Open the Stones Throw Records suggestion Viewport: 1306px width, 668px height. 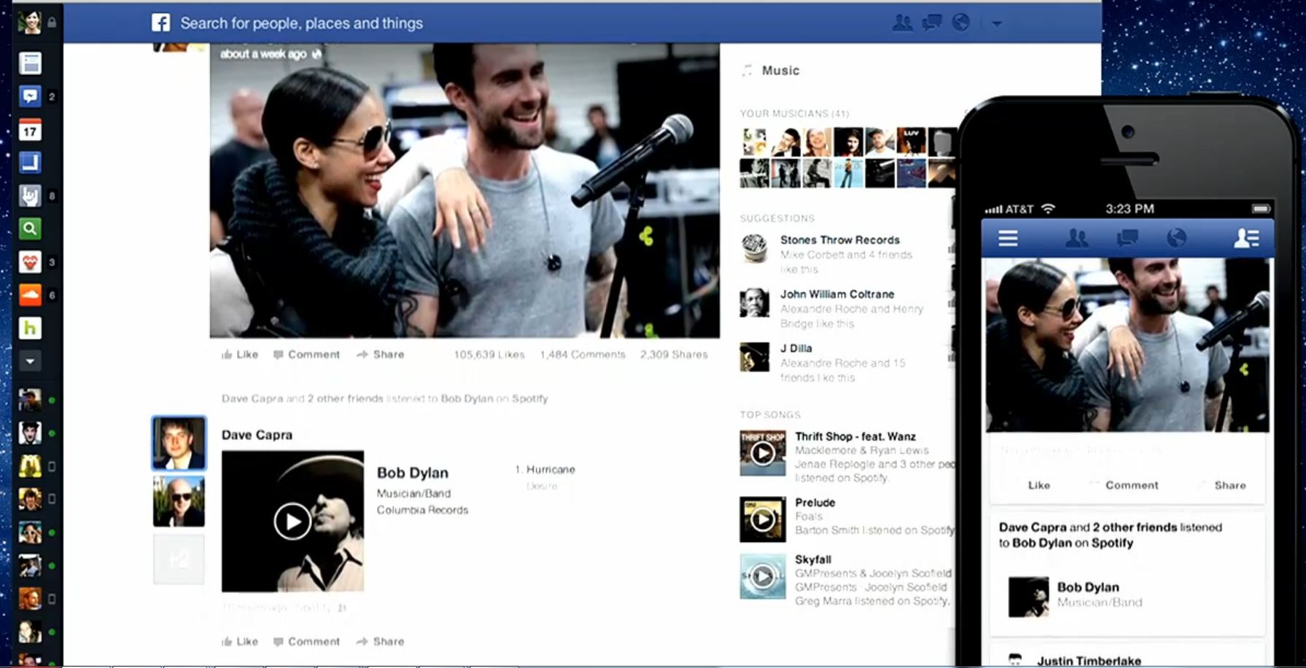pyautogui.click(x=839, y=240)
